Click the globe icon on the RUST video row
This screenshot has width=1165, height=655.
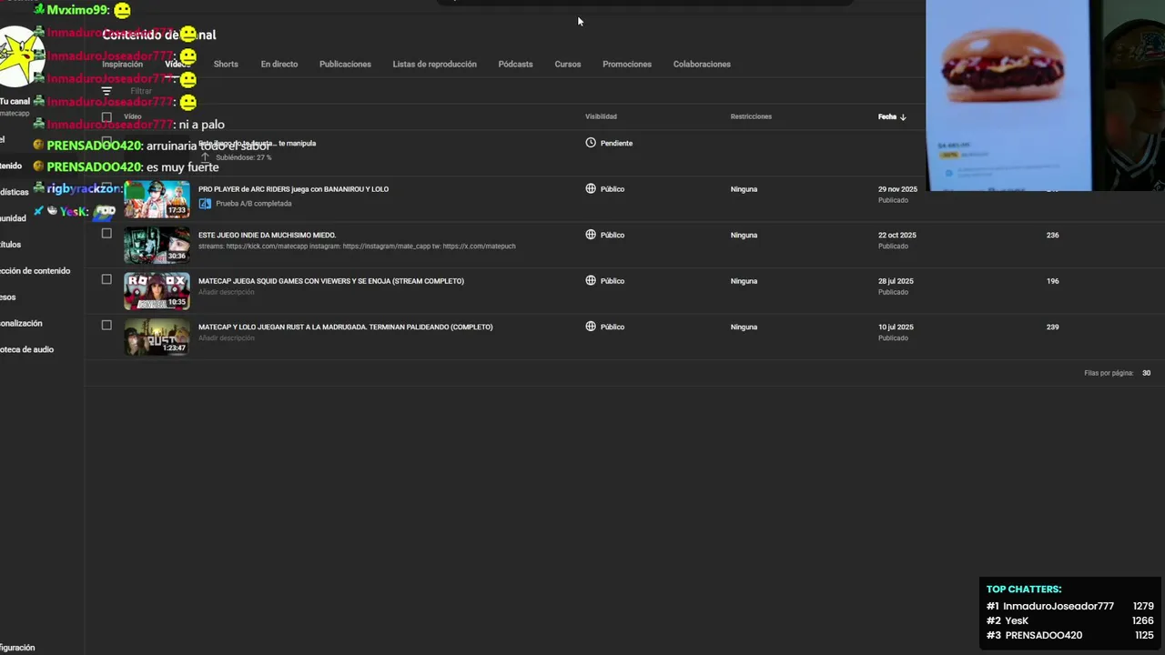pos(591,327)
